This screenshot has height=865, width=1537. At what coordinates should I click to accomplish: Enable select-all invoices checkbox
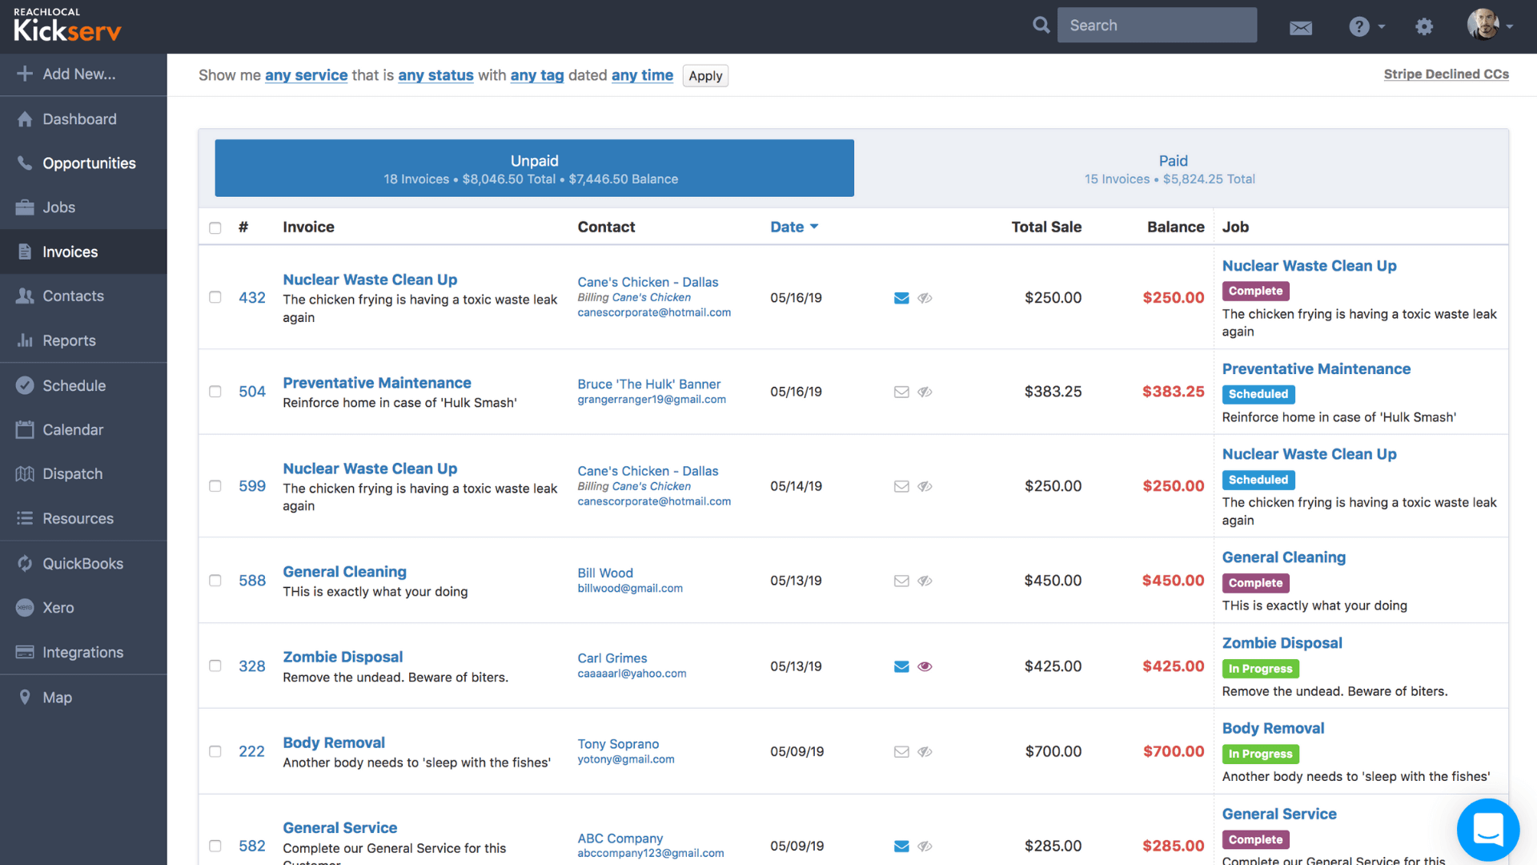(215, 224)
